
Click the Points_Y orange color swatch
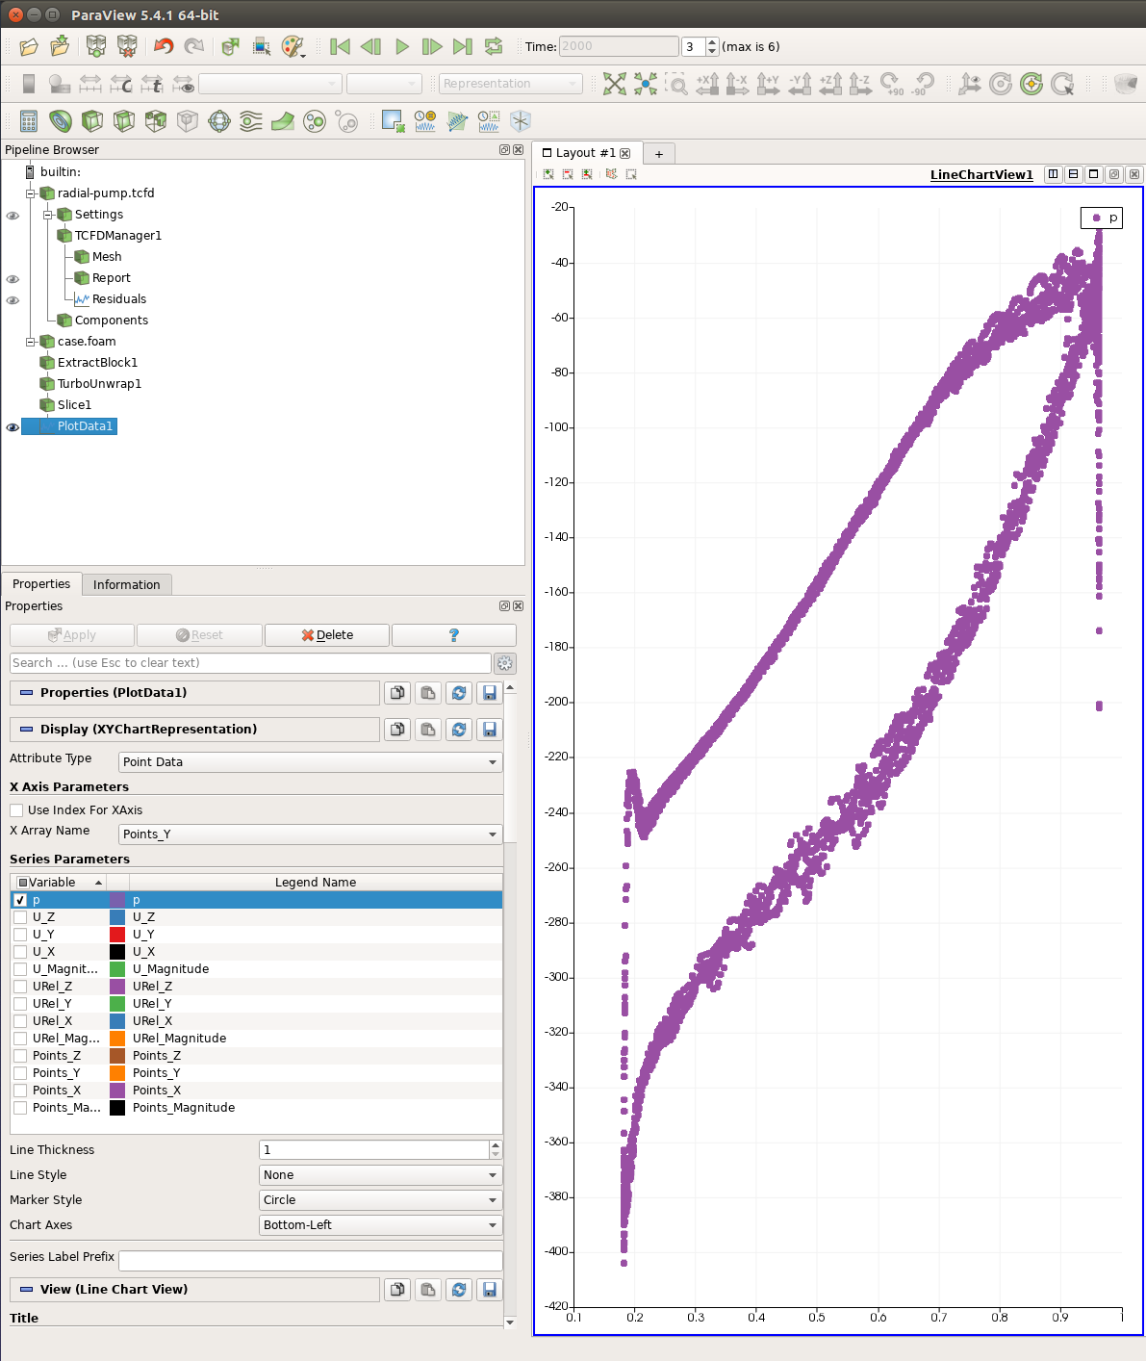117,1073
